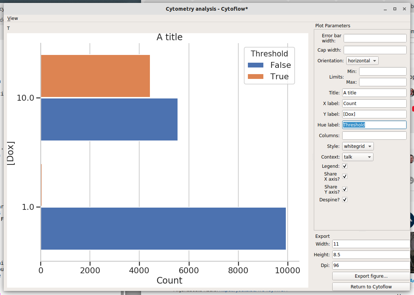Click the Export figure button
414x295 pixels.
[371, 276]
